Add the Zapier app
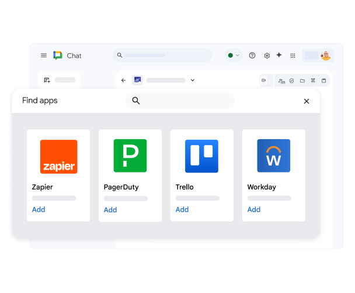The width and height of the screenshot is (355, 293). [x=39, y=209]
